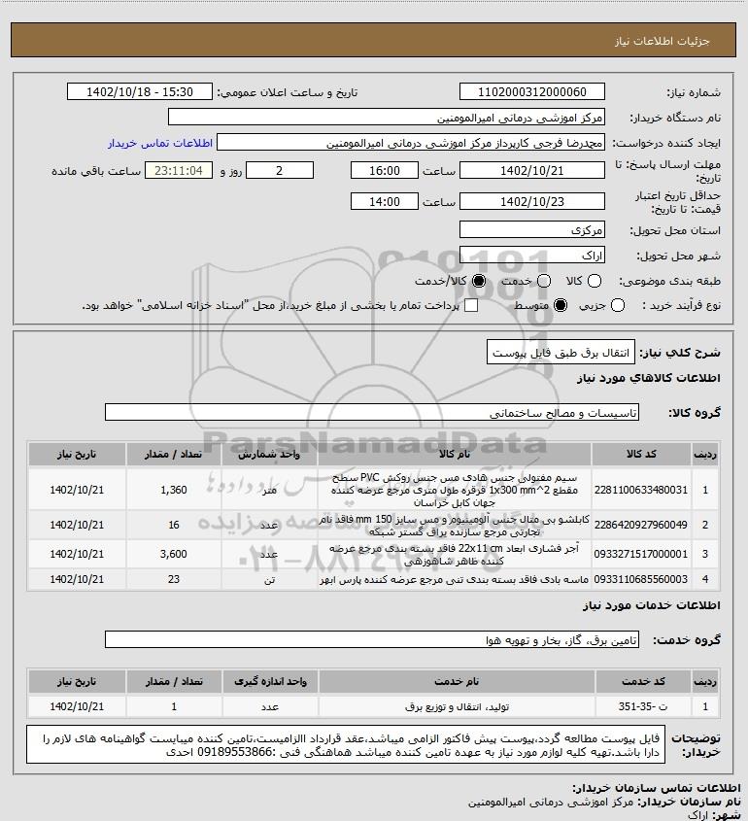Click the remaining time 23:11:04 field

coord(179,171)
